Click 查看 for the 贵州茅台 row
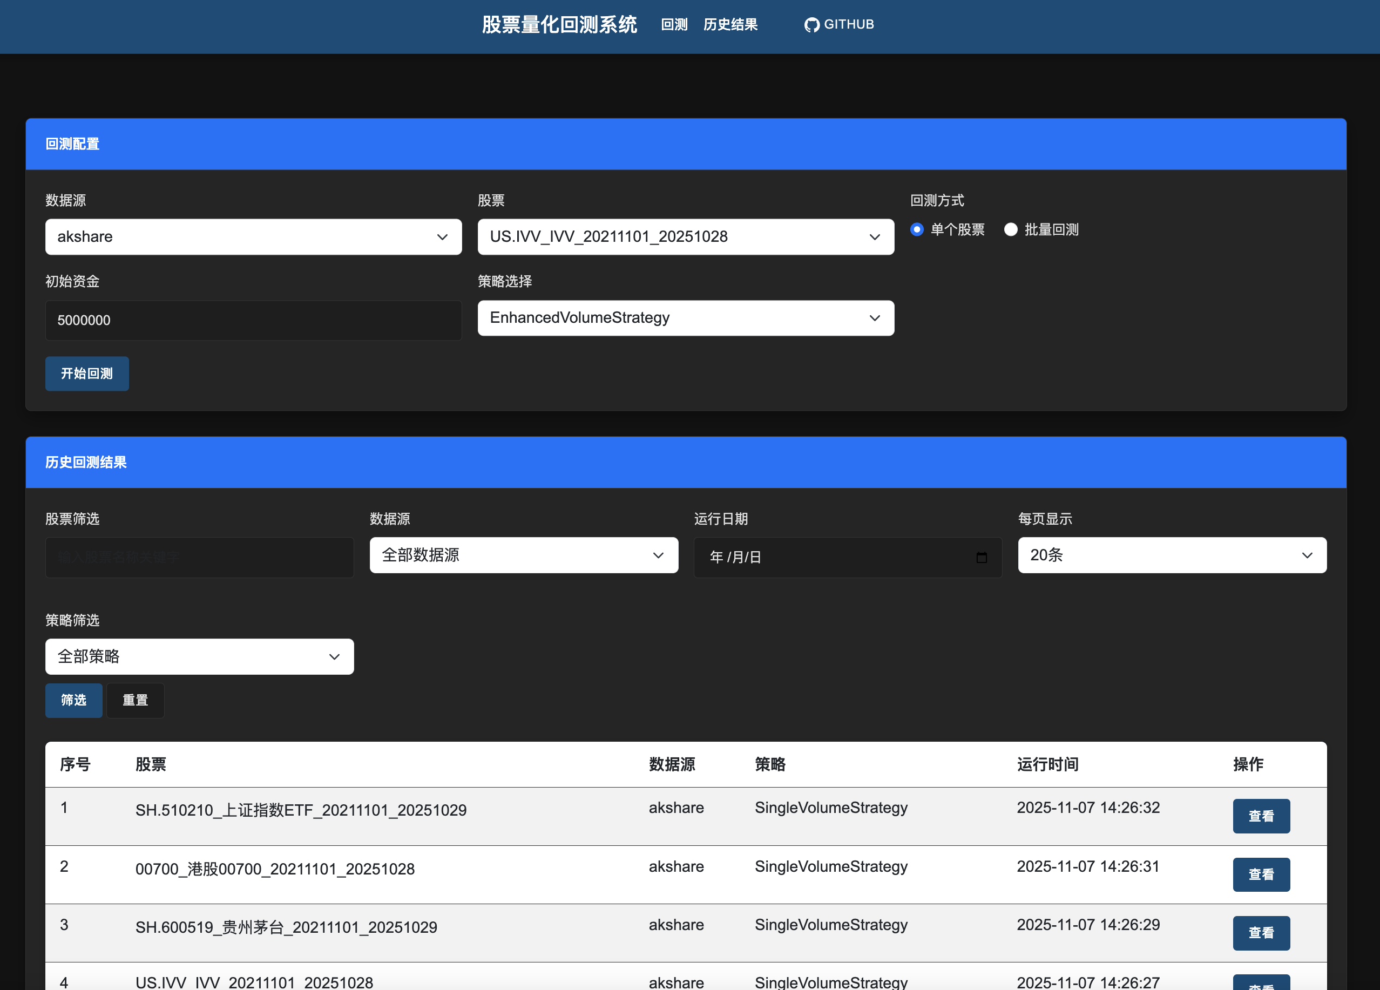The width and height of the screenshot is (1380, 990). coord(1261,933)
